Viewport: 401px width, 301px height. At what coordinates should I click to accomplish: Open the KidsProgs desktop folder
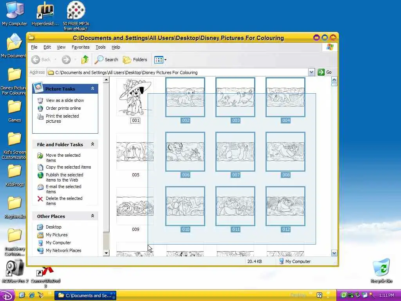[14, 175]
